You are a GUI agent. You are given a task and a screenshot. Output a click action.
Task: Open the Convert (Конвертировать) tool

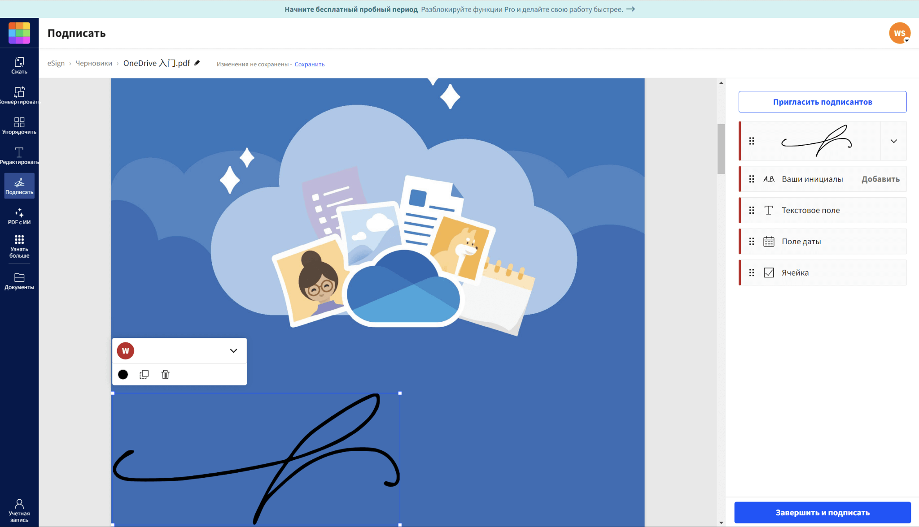[x=19, y=95]
